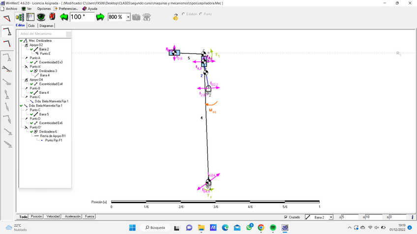The image size is (417, 234).
Task: Click the camera snapshot icon
Action: coord(136,17)
